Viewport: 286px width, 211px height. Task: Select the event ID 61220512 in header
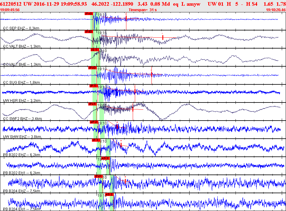11,4
